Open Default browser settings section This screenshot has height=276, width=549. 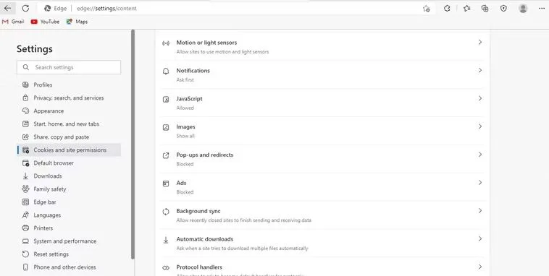click(69, 163)
